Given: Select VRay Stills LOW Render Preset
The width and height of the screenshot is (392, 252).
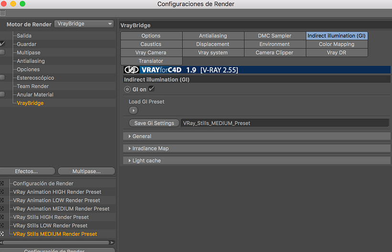Looking at the screenshot, I should pos(50,226).
